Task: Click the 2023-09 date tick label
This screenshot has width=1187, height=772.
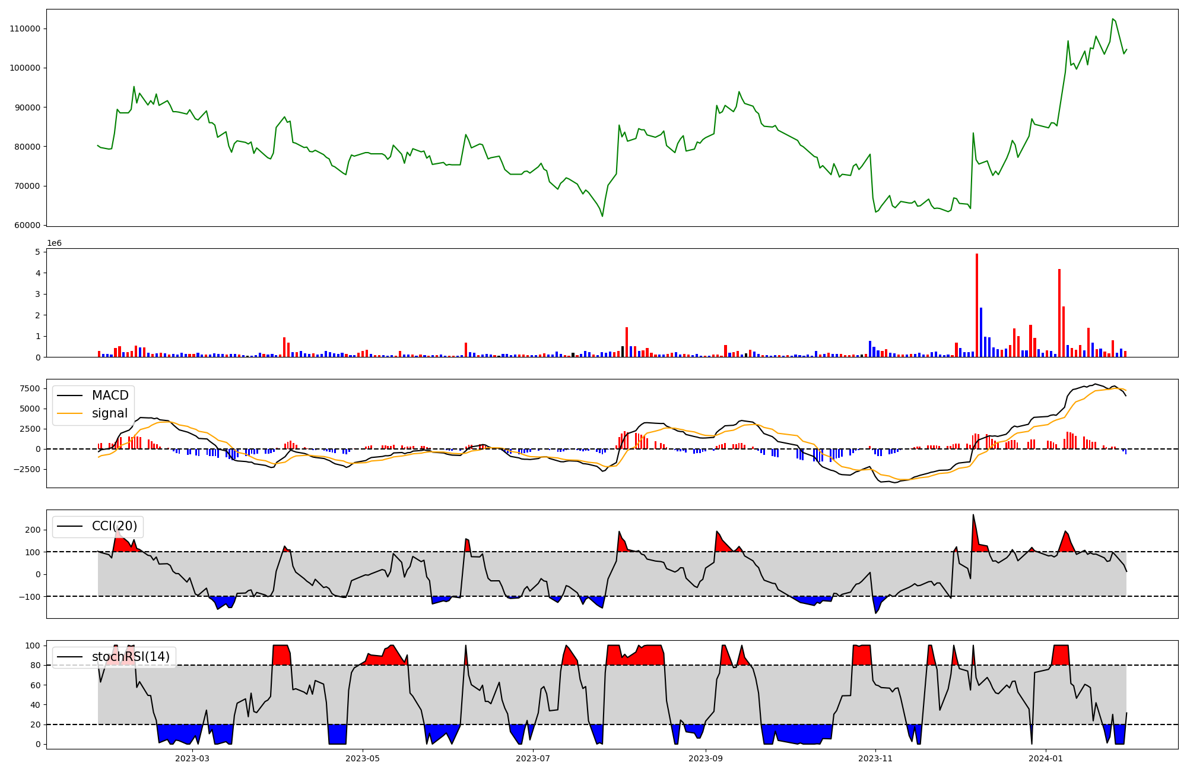Action: pos(706,758)
